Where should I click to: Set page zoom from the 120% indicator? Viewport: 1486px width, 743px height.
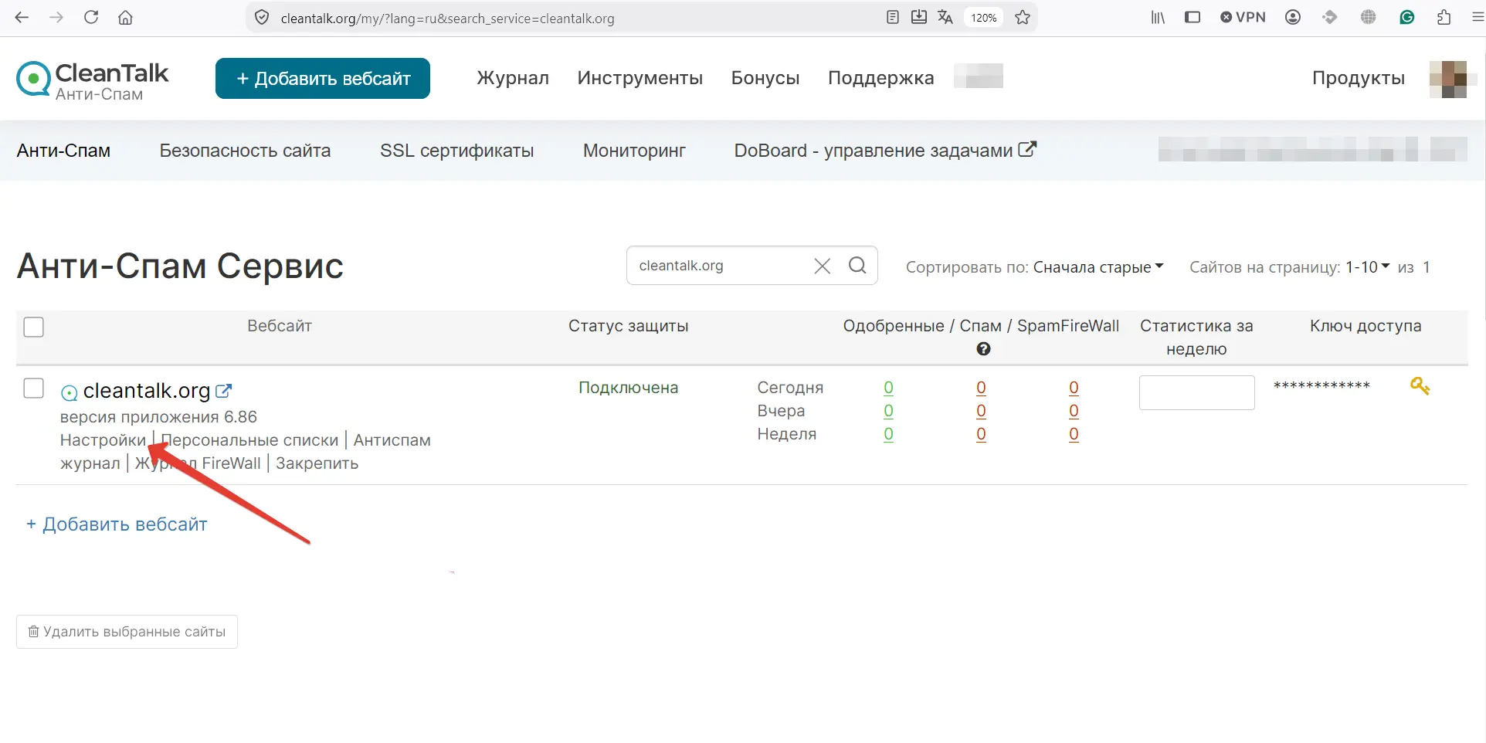984,17
